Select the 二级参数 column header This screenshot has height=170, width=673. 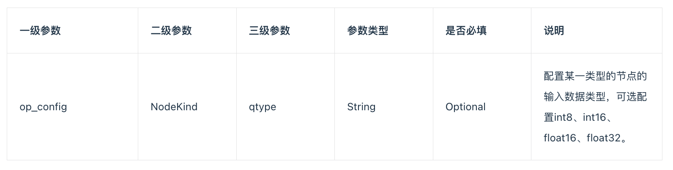[171, 31]
